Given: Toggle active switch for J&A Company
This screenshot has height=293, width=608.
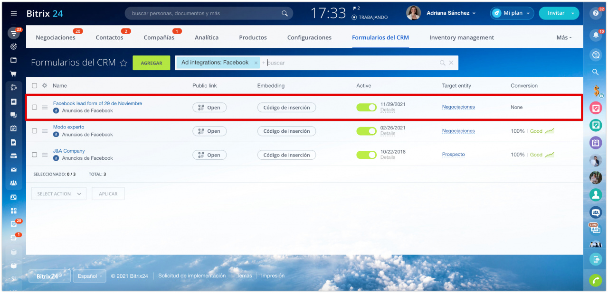Looking at the screenshot, I should [366, 155].
